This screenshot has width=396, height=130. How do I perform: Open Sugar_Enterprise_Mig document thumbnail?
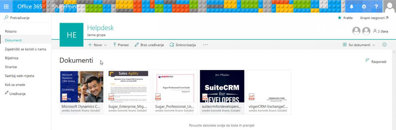coord(128,87)
